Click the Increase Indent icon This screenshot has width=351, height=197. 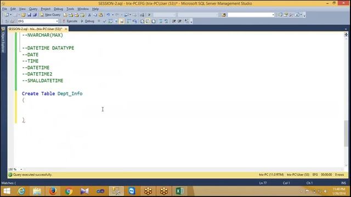pos(179,21)
